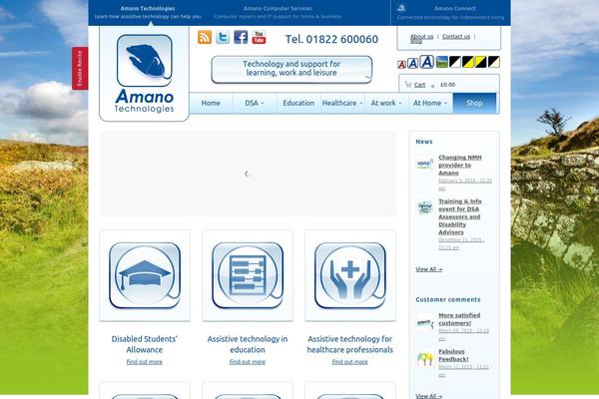Open the Education menu item

[299, 103]
